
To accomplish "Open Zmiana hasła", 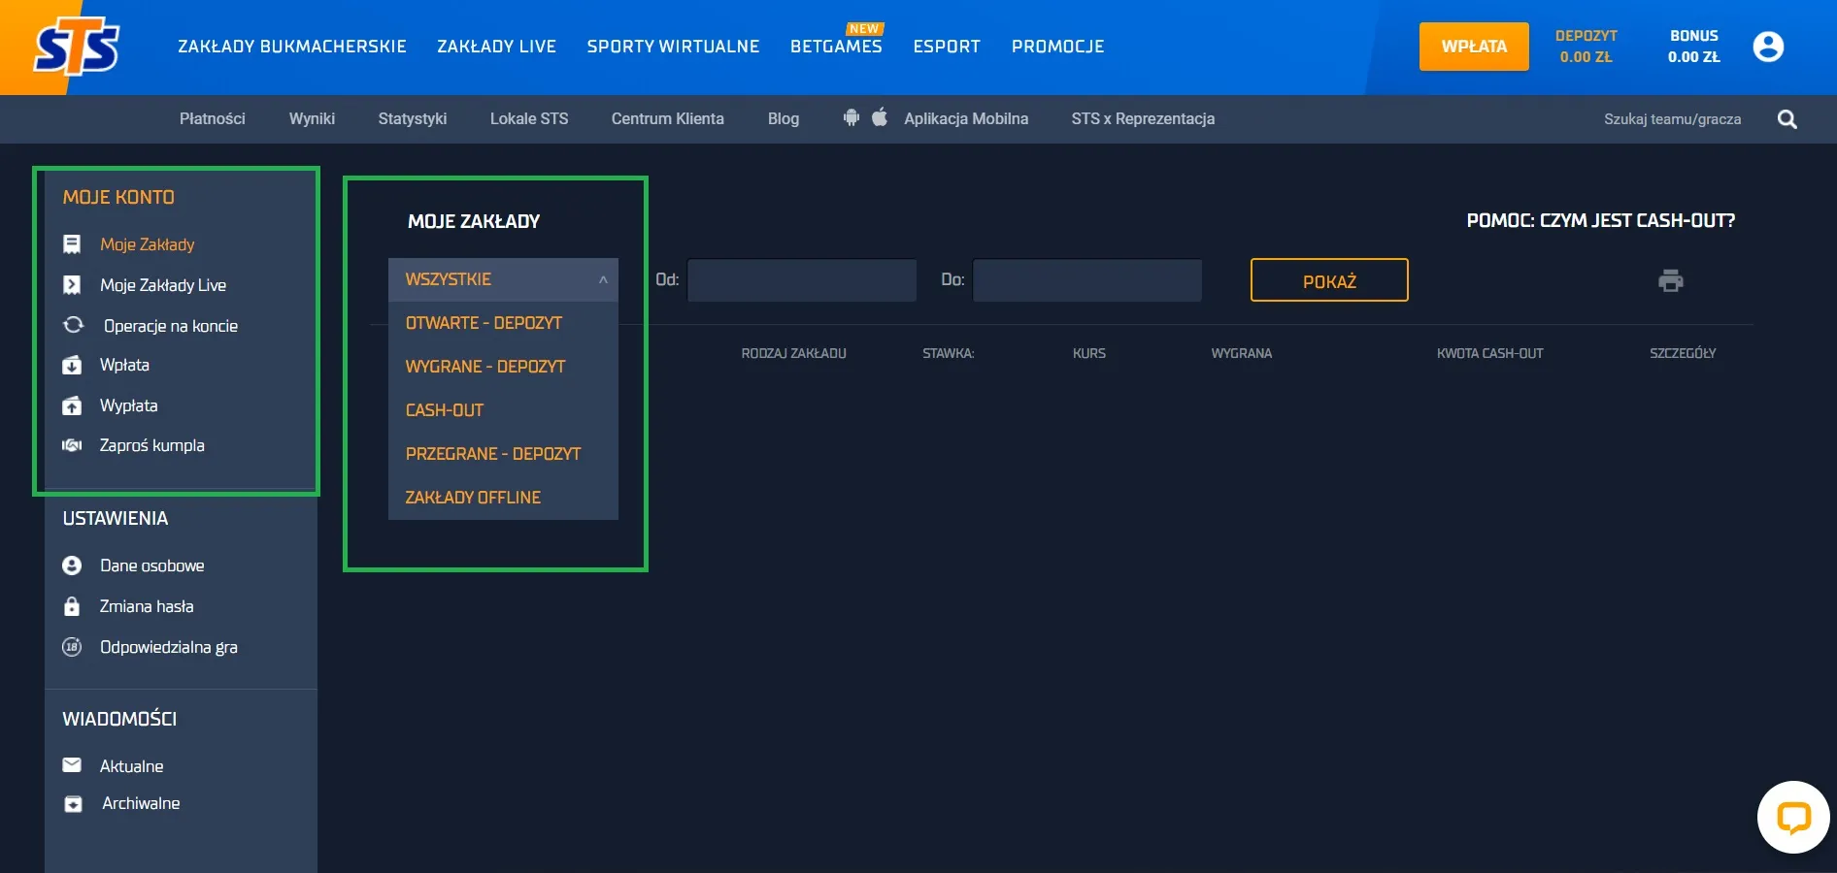I will coord(147,606).
